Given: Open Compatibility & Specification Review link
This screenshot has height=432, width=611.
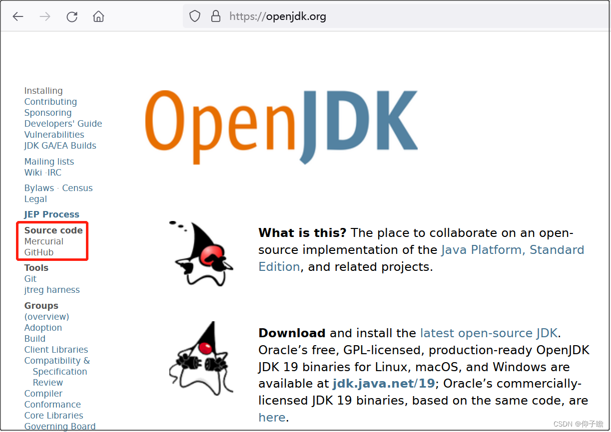Looking at the screenshot, I should pyautogui.click(x=57, y=372).
